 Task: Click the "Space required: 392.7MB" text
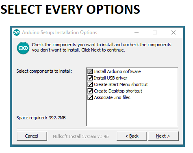pyautogui.click(x=41, y=118)
